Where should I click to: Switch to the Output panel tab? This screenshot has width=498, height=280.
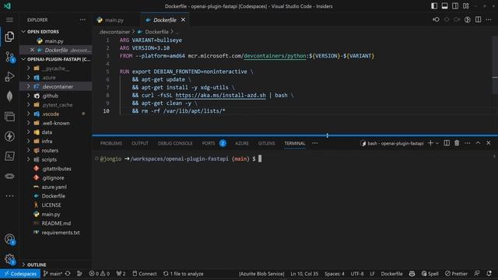pyautogui.click(x=140, y=143)
